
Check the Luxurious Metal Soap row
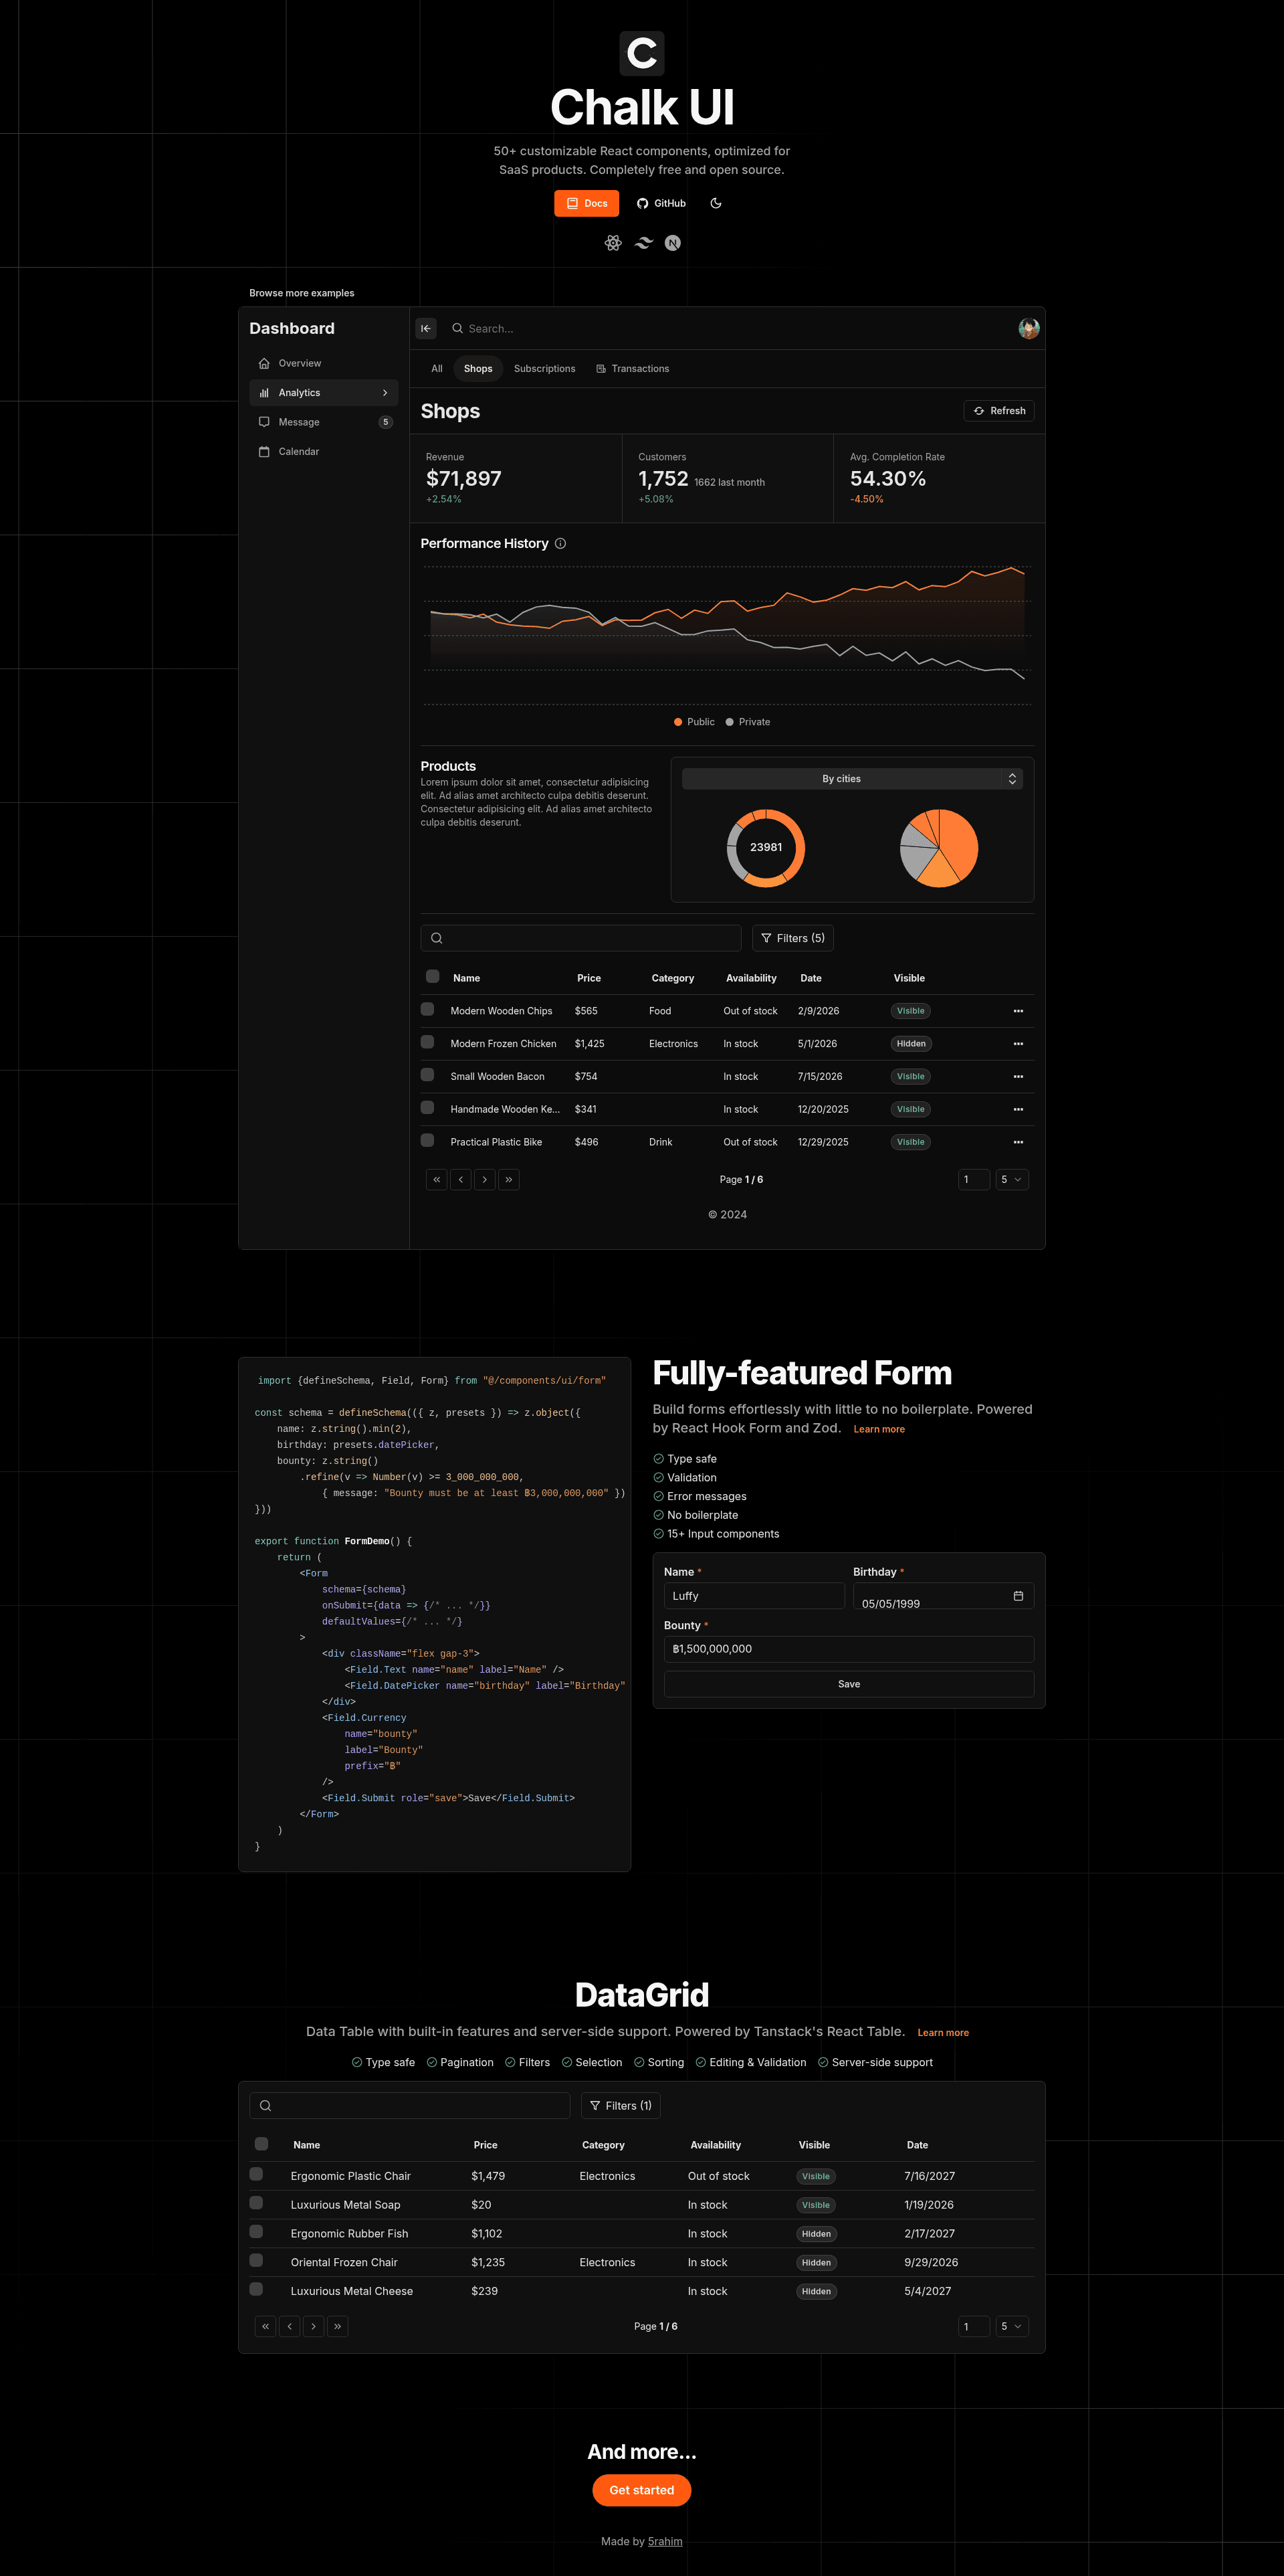[257, 2203]
